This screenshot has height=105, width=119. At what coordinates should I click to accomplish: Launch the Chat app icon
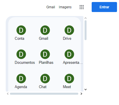pyautogui.click(x=45, y=78)
